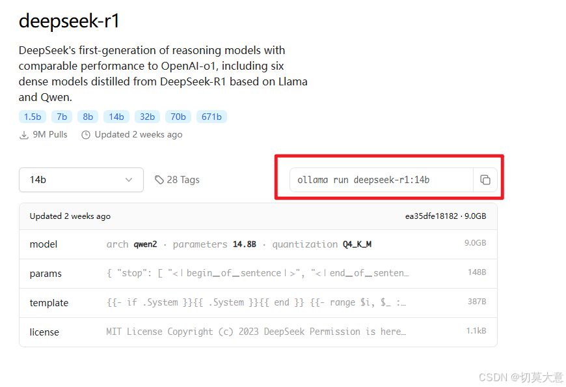Click the 9M Pulls text
566x387 pixels.
(50, 134)
